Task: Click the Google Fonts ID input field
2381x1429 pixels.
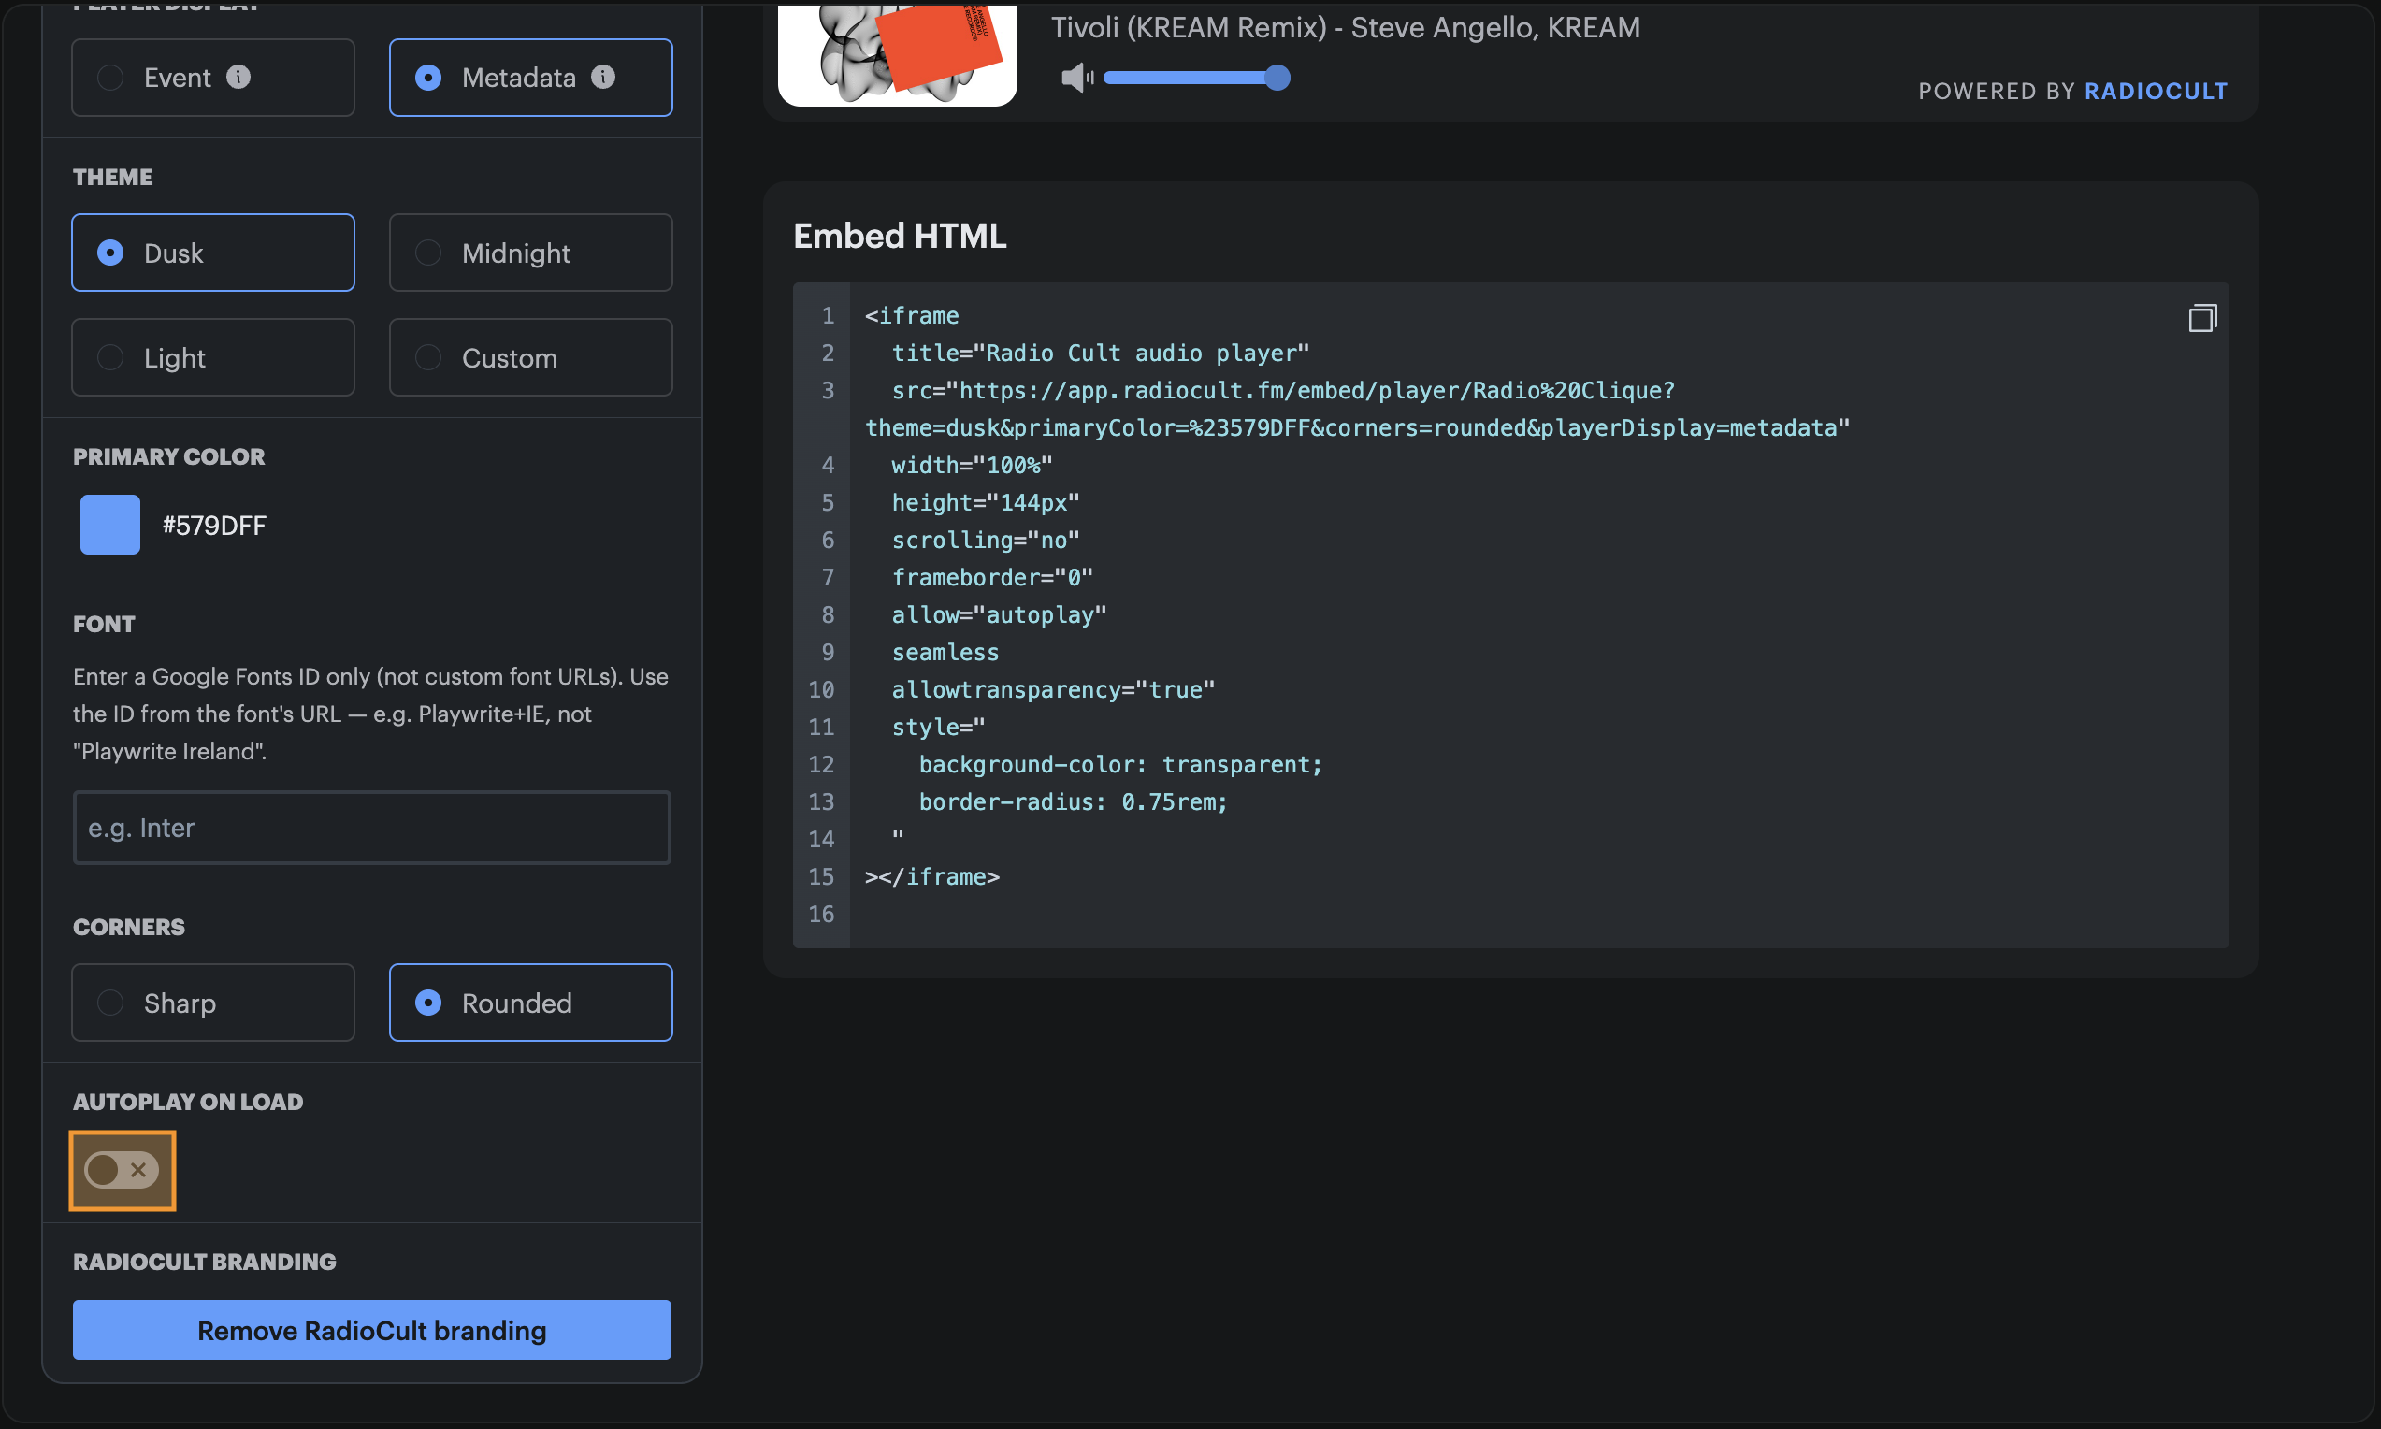Action: click(x=371, y=828)
